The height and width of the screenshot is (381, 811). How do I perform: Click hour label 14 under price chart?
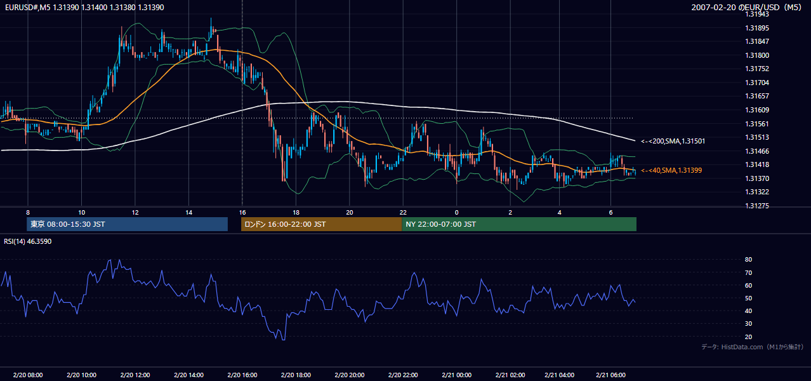[x=188, y=211]
